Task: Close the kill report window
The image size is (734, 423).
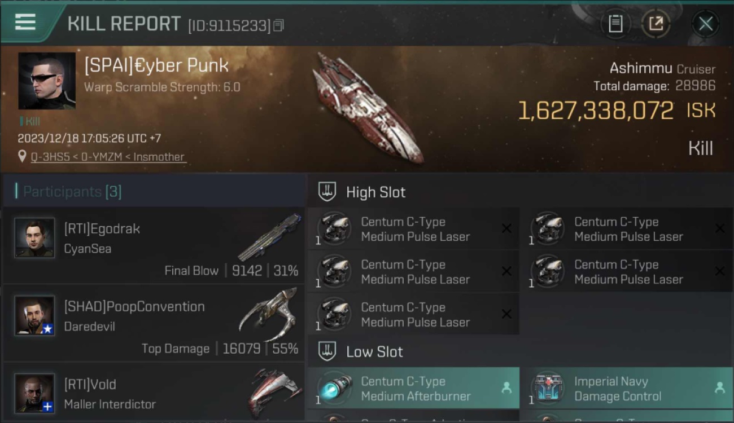Action: click(705, 24)
